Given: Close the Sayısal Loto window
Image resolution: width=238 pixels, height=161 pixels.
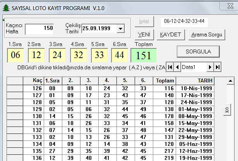Looking at the screenshot, I should pos(229,6).
